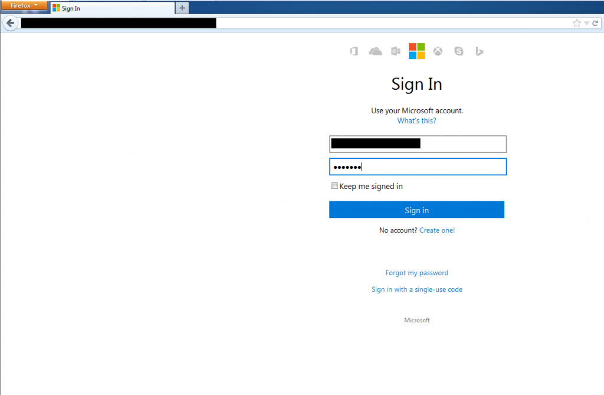
Task: Click the Xbox icon
Action: [x=438, y=51]
